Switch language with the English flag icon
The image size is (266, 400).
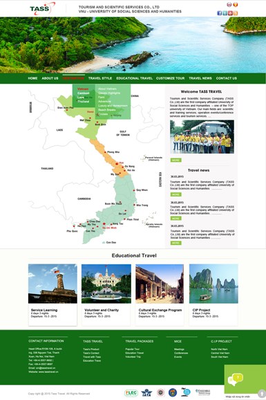click(x=229, y=5)
